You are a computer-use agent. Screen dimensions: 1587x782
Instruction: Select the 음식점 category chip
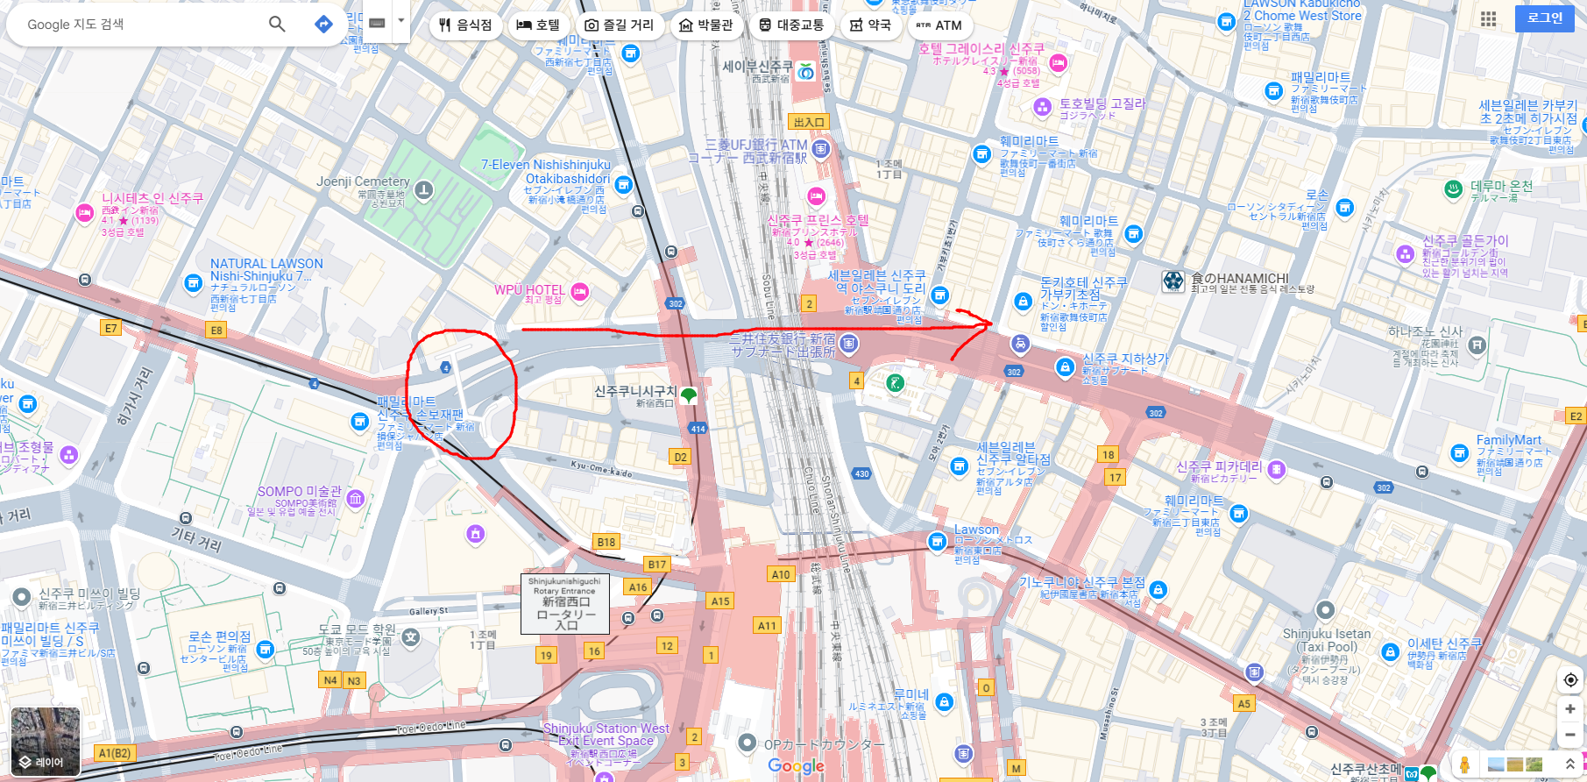466,25
